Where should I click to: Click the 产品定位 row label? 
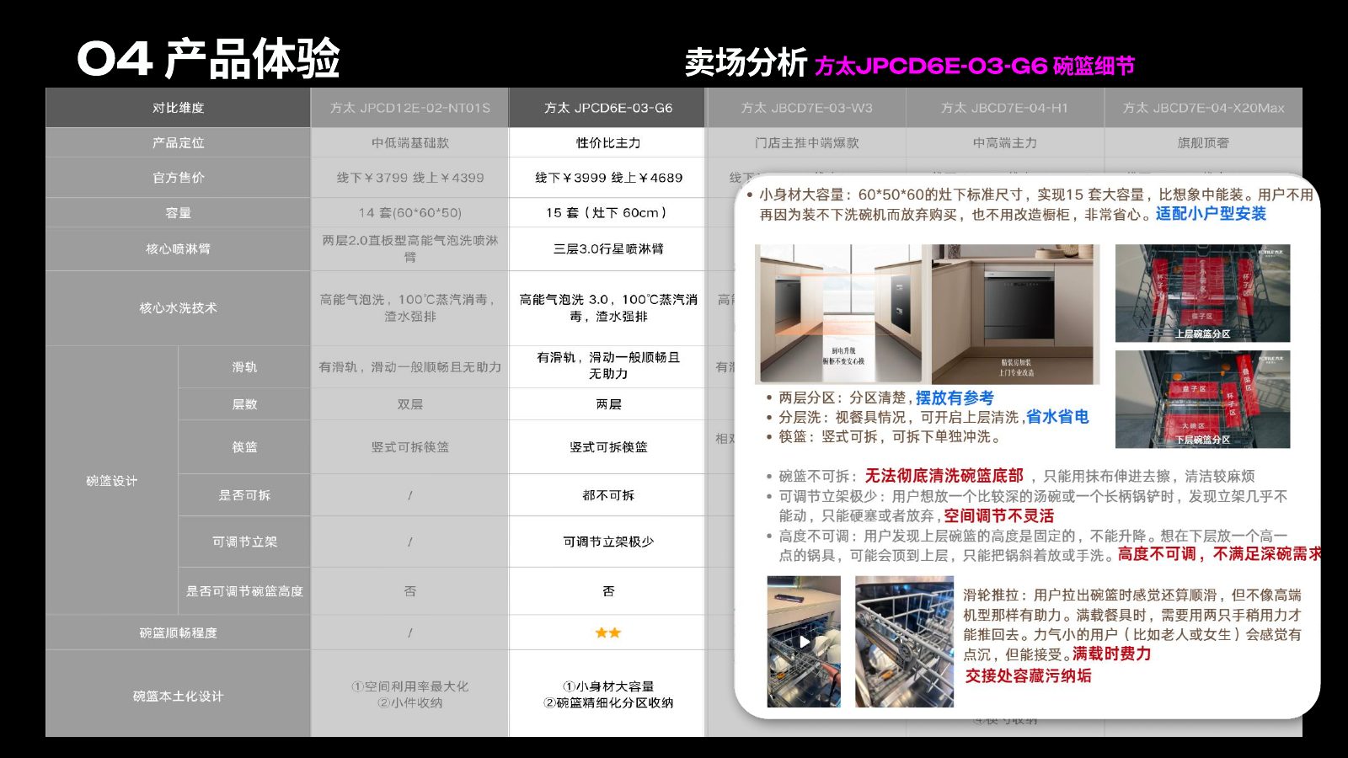(x=178, y=142)
